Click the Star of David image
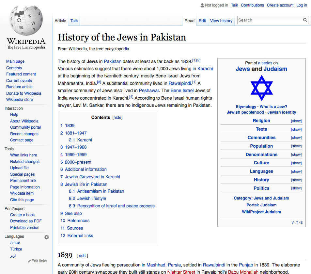Viewport: 311px width, 274px height. click(261, 88)
